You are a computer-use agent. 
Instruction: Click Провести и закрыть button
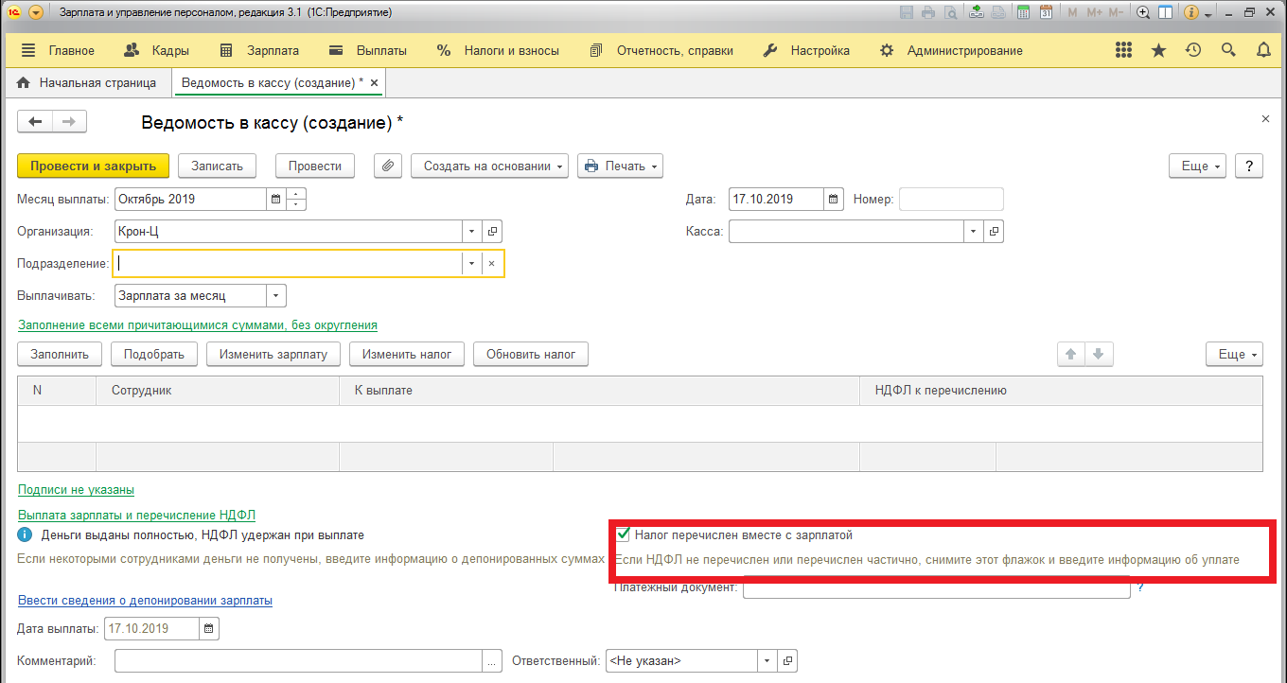(x=93, y=166)
